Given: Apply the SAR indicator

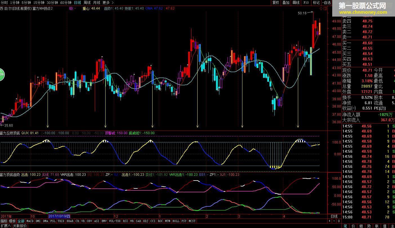Looking at the screenshot, I should 139,221.
